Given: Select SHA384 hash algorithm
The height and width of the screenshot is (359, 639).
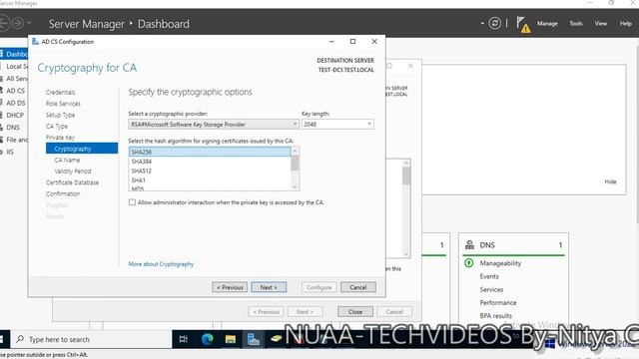Looking at the screenshot, I should (x=210, y=162).
